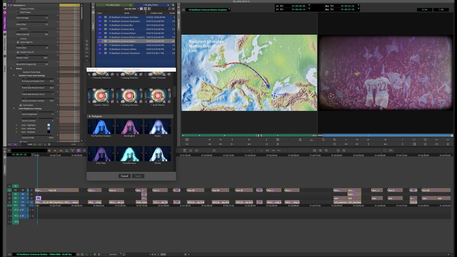Screen dimensions: 457x257
Task: Enable the Punch It checkbox
Action: coord(18,29)
